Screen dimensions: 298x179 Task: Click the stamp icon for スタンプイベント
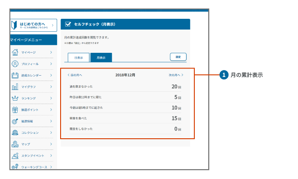coord(15,156)
